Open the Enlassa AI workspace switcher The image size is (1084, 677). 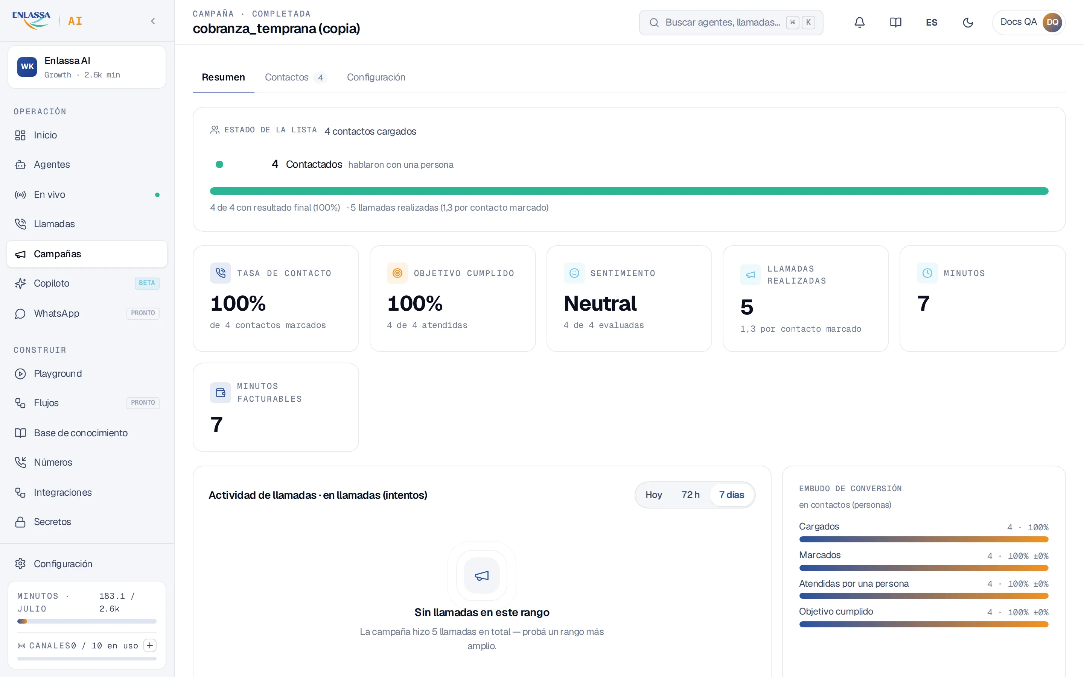[87, 67]
